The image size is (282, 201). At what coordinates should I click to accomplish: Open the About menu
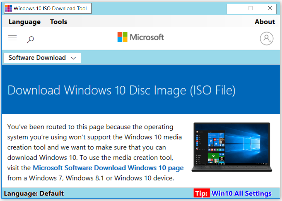coord(265,22)
